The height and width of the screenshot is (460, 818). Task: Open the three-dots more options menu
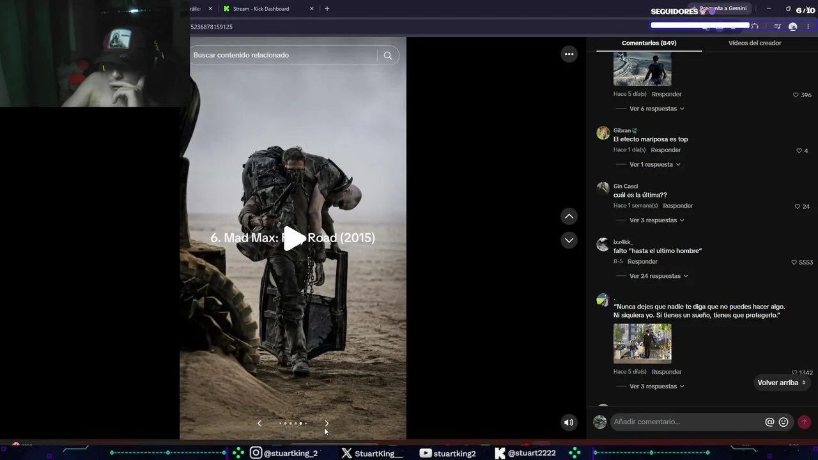tap(569, 54)
